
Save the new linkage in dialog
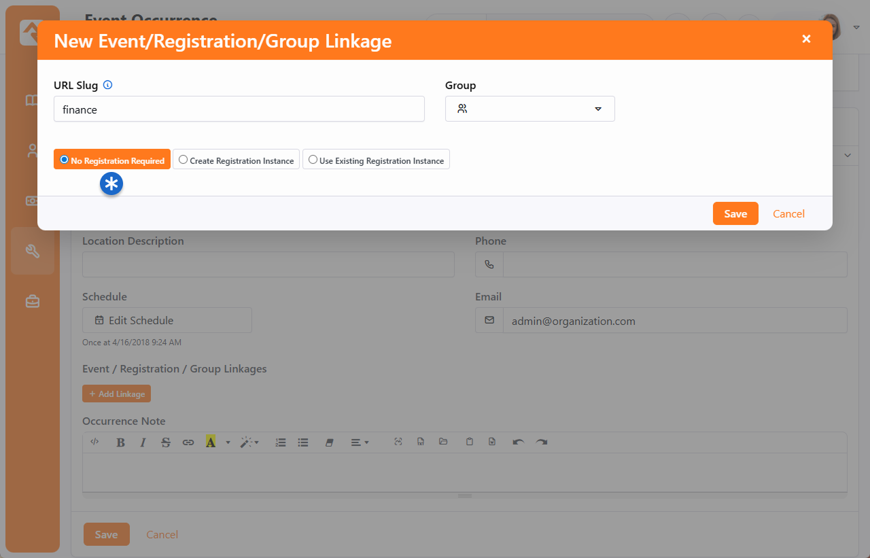735,213
